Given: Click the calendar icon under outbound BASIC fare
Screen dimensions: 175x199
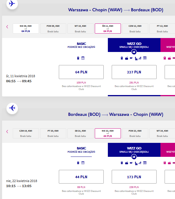Looking at the screenshot, I should [83, 58].
